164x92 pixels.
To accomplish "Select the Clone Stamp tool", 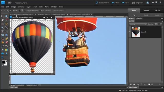I will click(x=3, y=42).
